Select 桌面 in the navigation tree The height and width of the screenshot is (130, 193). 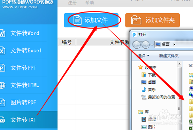pyautogui.click(x=152, y=82)
